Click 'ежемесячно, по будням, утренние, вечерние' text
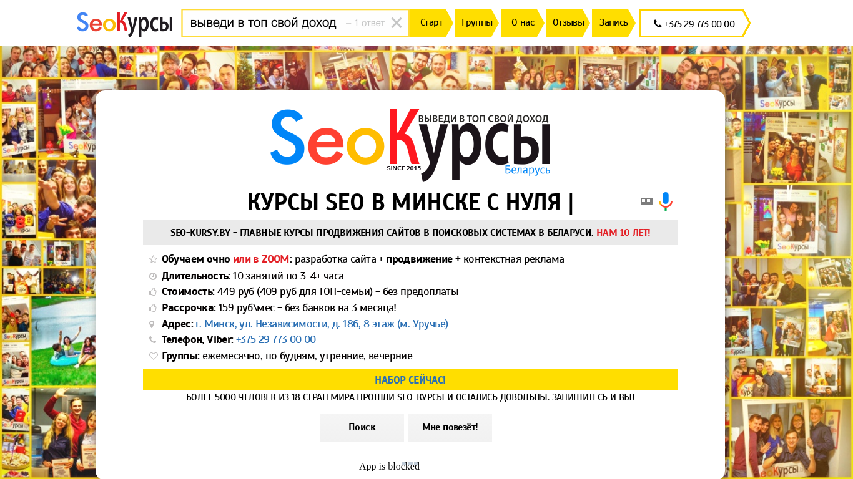 tap(307, 356)
